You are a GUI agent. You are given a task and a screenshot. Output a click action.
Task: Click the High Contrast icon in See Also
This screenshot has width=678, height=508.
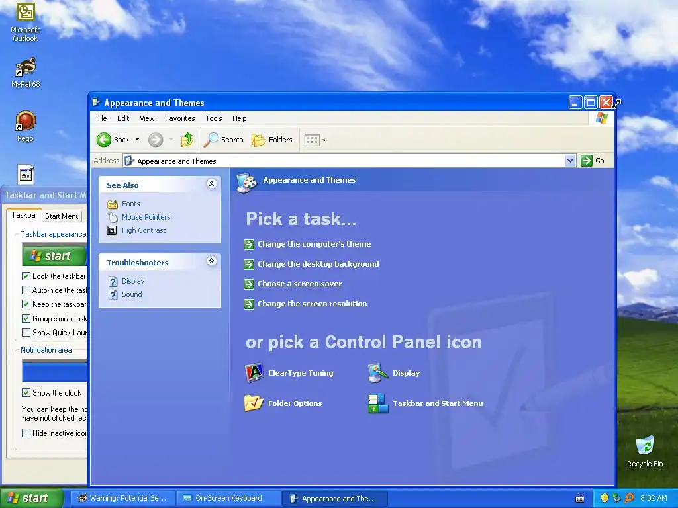112,230
